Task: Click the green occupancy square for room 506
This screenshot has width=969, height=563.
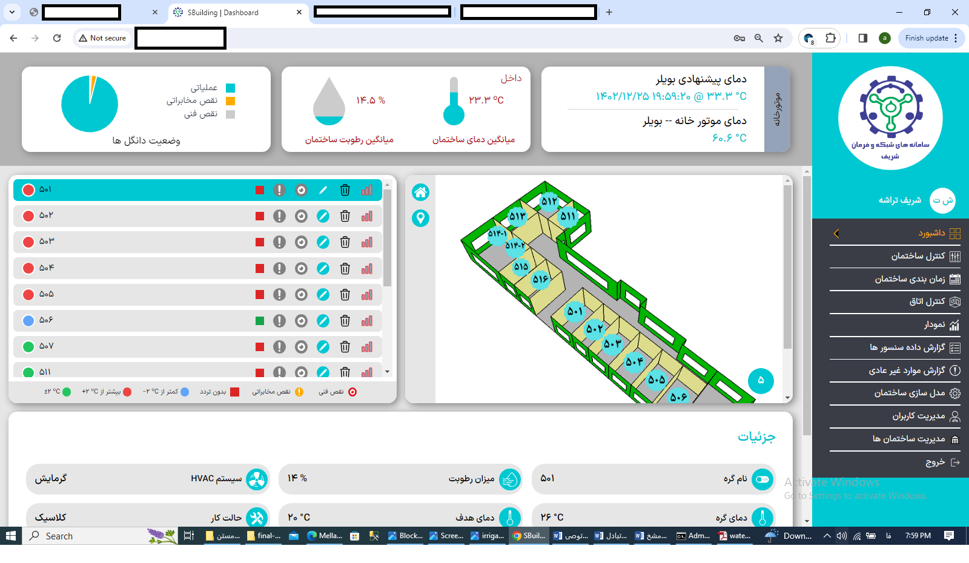Action: pyautogui.click(x=260, y=321)
